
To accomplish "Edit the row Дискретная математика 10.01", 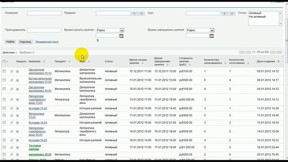I will tap(12, 89).
